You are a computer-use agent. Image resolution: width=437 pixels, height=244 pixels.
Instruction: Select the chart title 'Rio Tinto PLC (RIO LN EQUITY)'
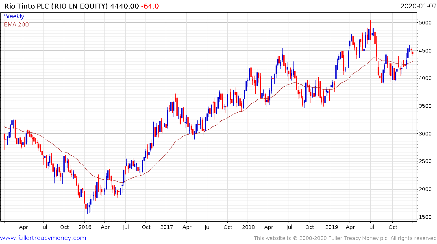coord(56,6)
